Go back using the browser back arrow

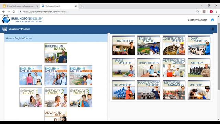click(x=3, y=12)
